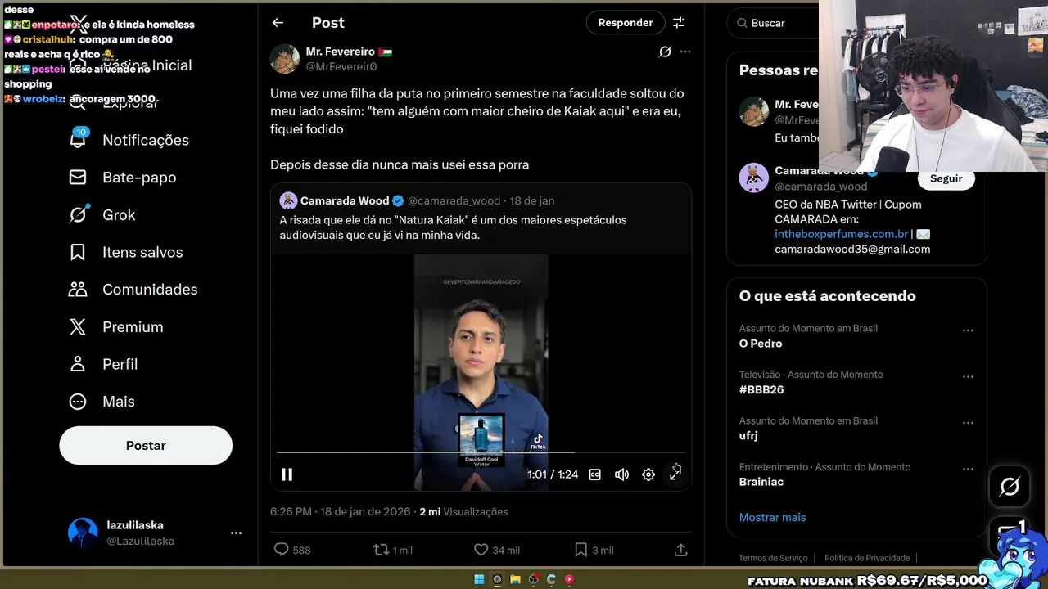
Task: Open reply sorting filter icon
Action: click(679, 23)
